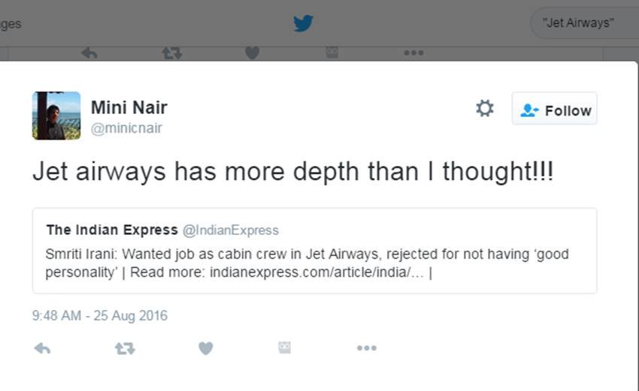639x391 pixels.
Task: Click square icon in dimmed top row
Action: click(x=332, y=52)
